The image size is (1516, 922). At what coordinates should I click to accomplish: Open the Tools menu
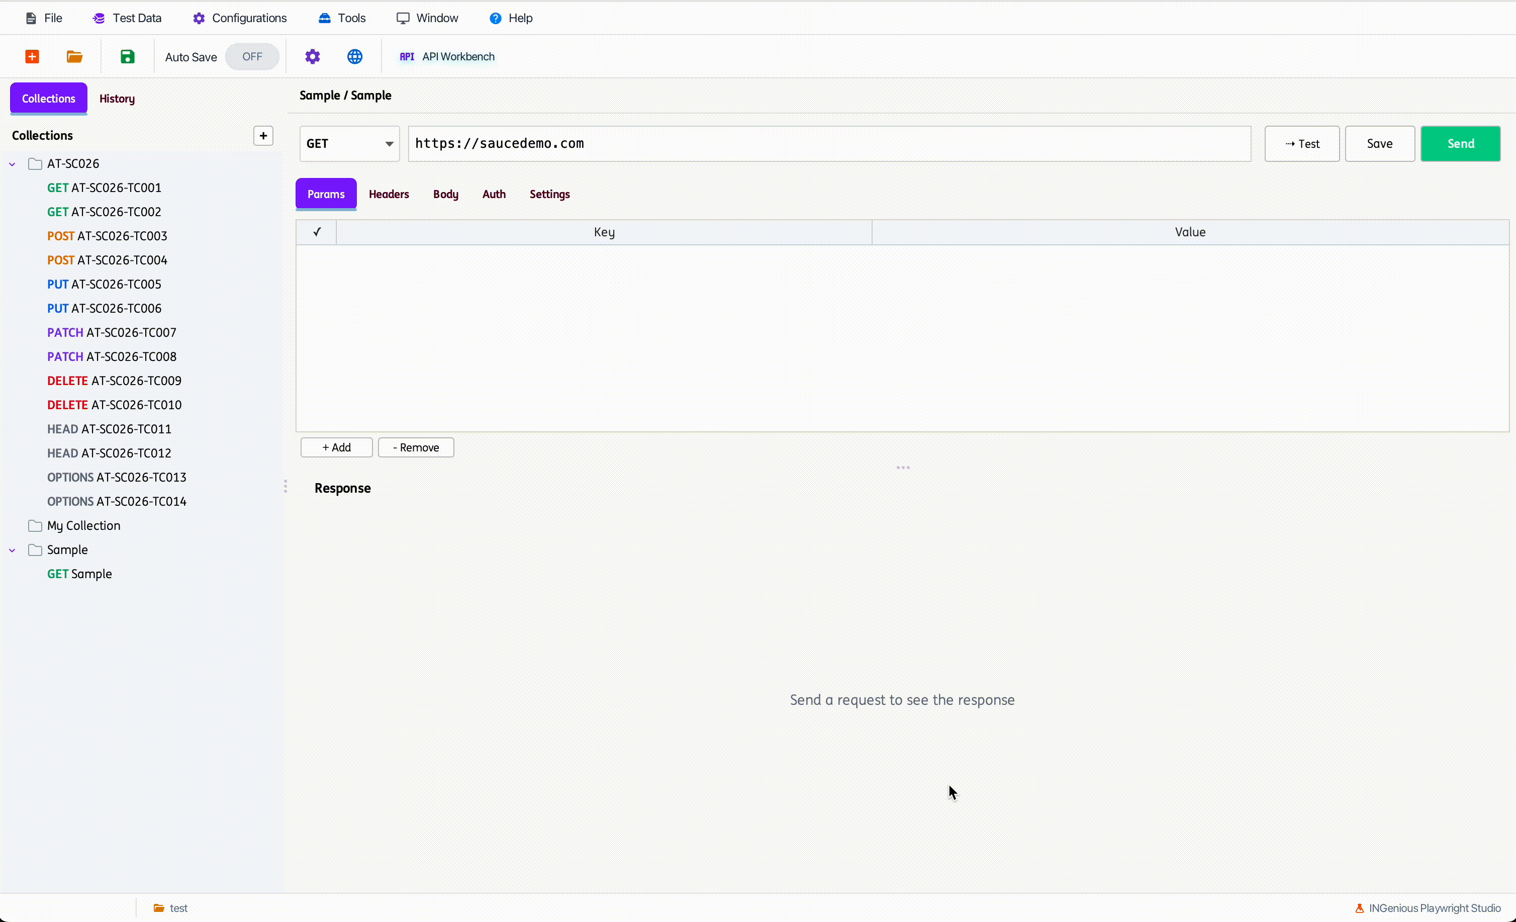tap(342, 19)
